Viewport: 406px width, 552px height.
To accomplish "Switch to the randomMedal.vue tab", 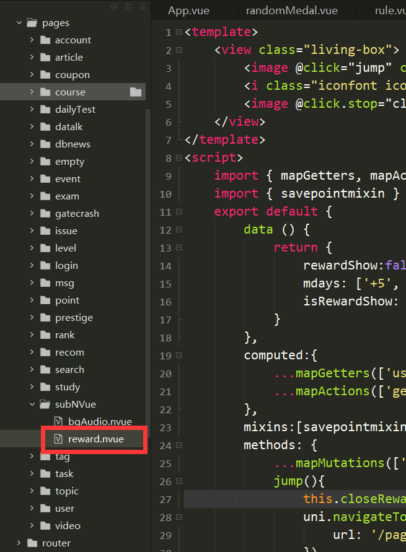I will click(291, 11).
